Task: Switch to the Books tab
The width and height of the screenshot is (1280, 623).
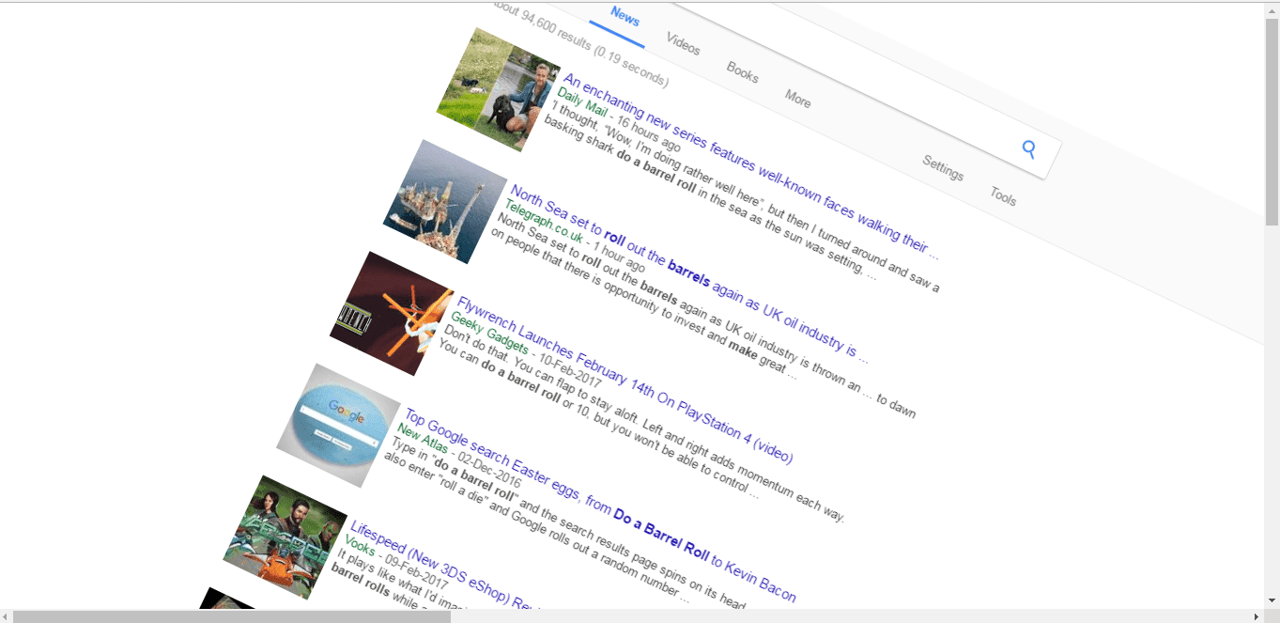Action: 742,71
